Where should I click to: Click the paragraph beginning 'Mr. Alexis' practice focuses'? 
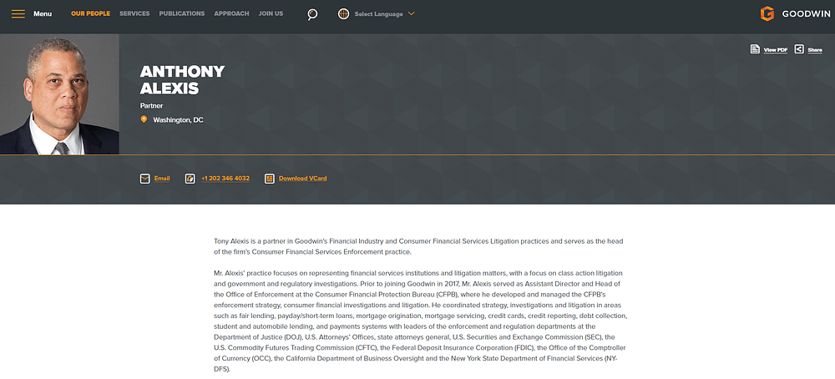[x=421, y=321]
